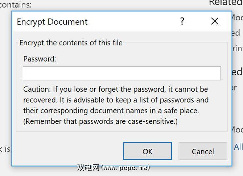This screenshot has height=176, width=243.
Task: Confirm encryption with the OK button
Action: (x=148, y=151)
